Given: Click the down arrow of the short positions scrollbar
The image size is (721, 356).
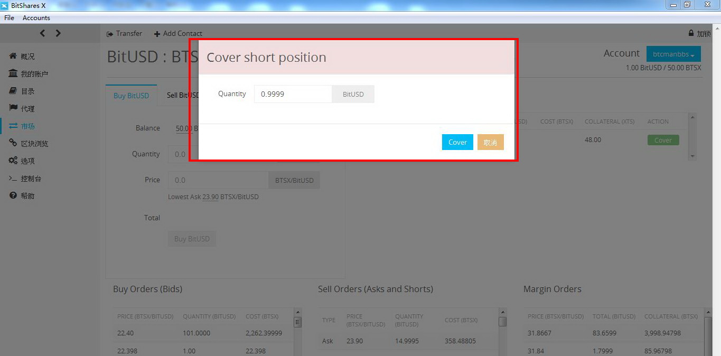Looking at the screenshot, I should pyautogui.click(x=692, y=156).
